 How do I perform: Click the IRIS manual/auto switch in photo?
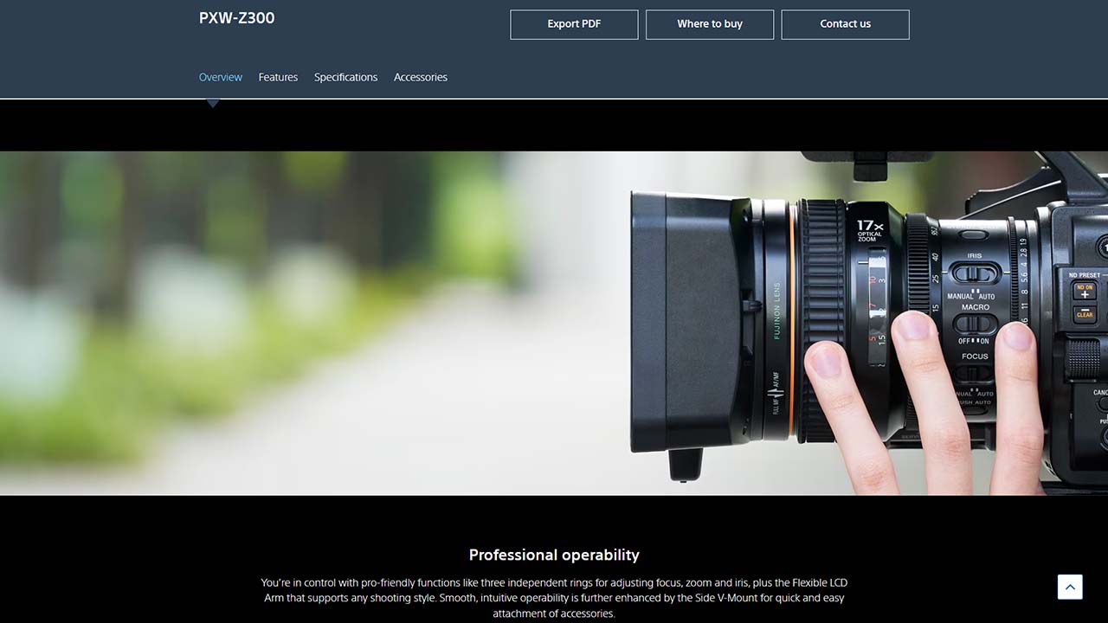(x=975, y=273)
